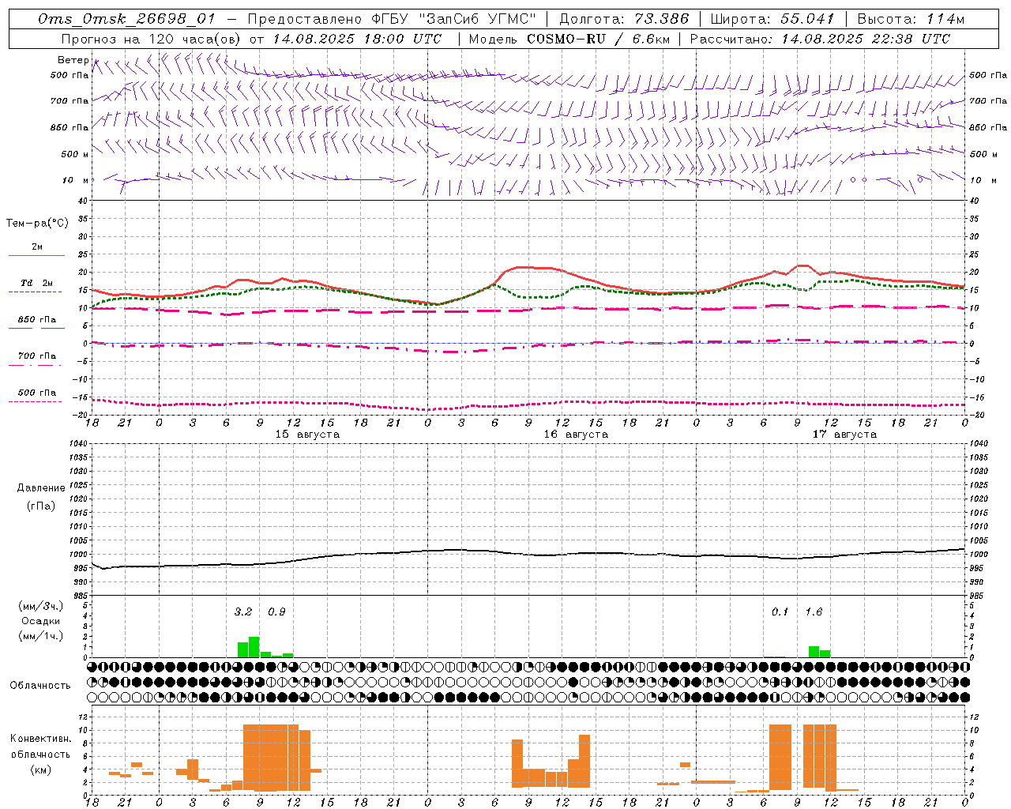
Task: Click the 3.2 precipitation total
Action: [x=243, y=611]
